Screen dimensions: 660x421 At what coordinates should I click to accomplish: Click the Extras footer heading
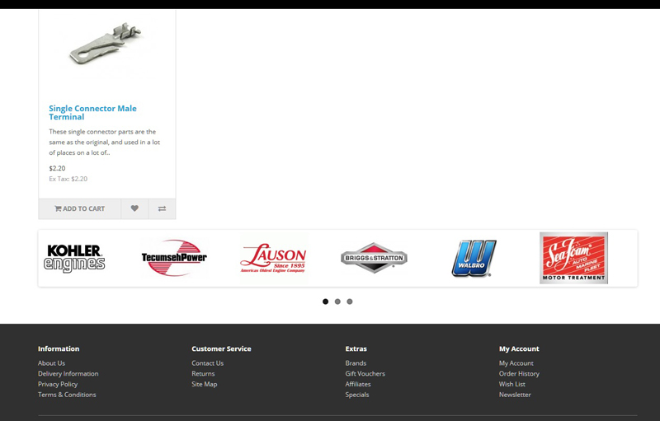coord(356,348)
